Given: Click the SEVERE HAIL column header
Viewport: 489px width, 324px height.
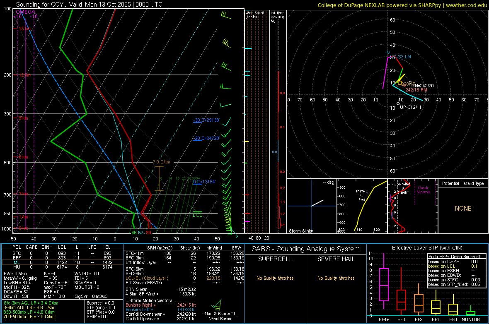Looking at the screenshot, I should pos(336,259).
